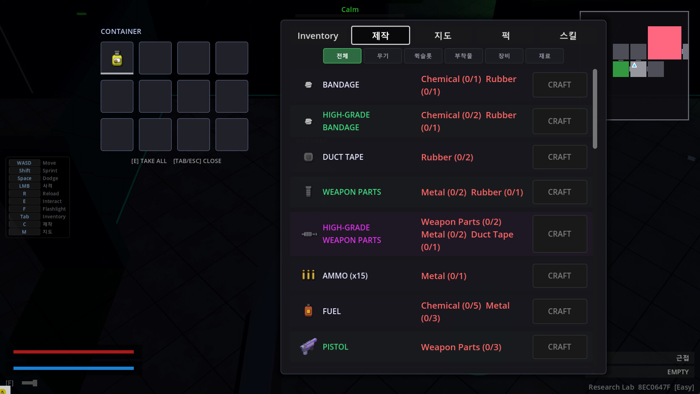Click the Ammo bullets icon
Screen dimensions: 700x394
pyautogui.click(x=308, y=275)
